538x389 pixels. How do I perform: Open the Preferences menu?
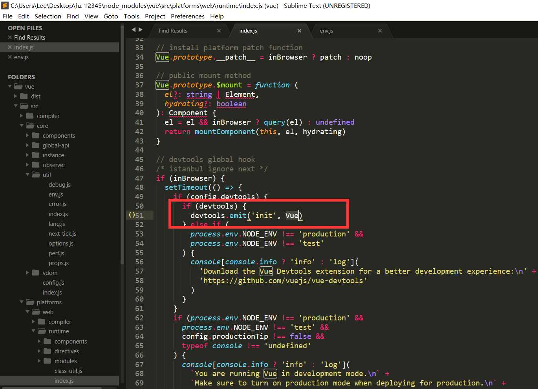pyautogui.click(x=188, y=16)
